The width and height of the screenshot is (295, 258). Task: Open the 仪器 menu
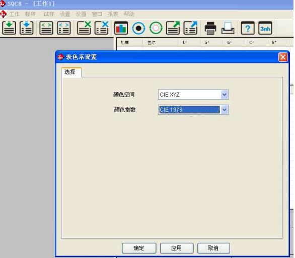point(81,14)
